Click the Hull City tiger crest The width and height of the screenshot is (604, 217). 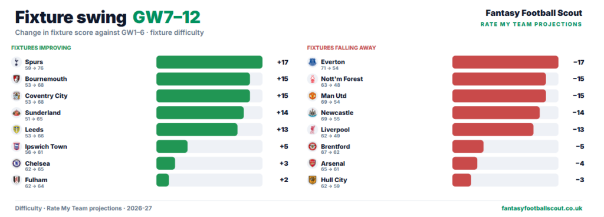pos(312,180)
